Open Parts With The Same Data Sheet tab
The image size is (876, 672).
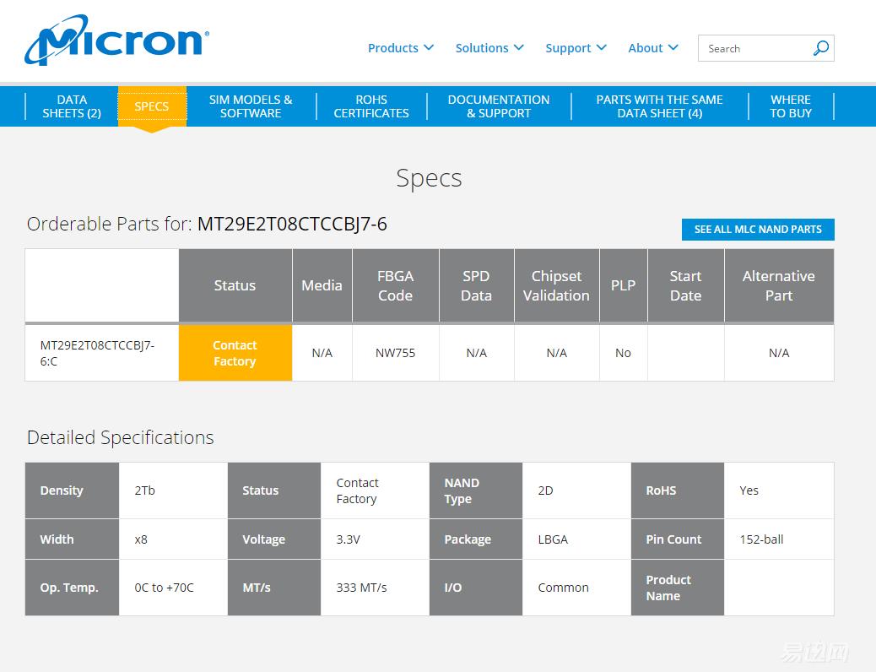tap(659, 106)
